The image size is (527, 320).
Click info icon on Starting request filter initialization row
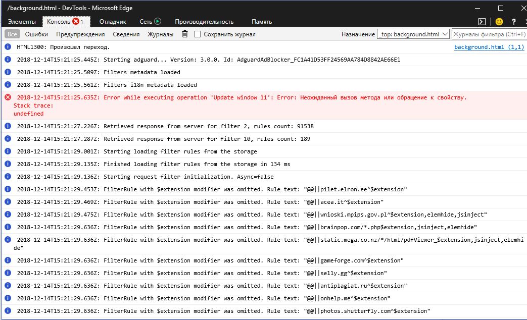(x=8, y=177)
